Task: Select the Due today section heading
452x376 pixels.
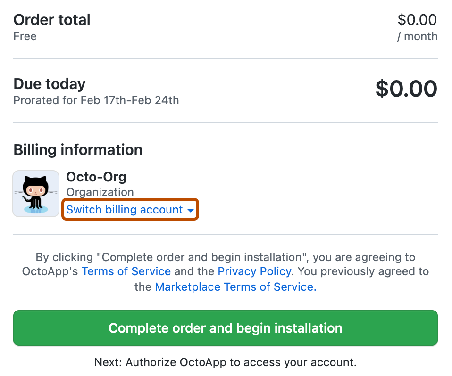Action: pos(49,83)
